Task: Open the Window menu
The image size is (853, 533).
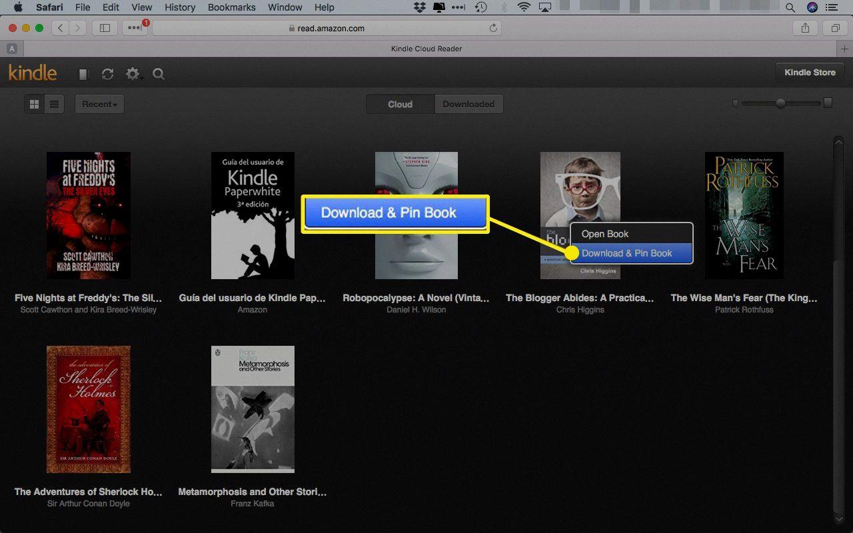Action: coord(285,7)
